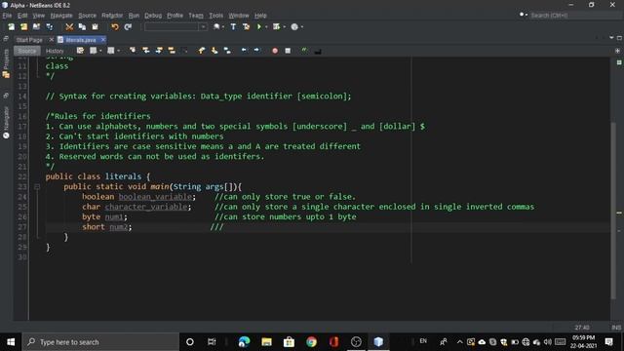
Task: Click the Last Edit icon in editor toolbar
Action: (x=80, y=51)
